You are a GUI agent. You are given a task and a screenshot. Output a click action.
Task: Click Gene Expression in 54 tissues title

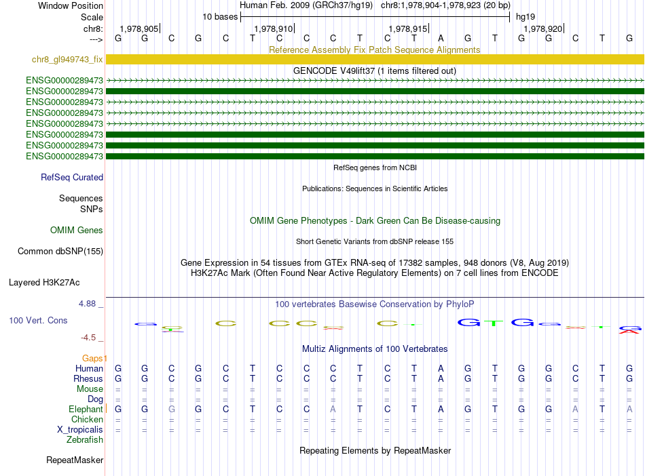pos(375,263)
